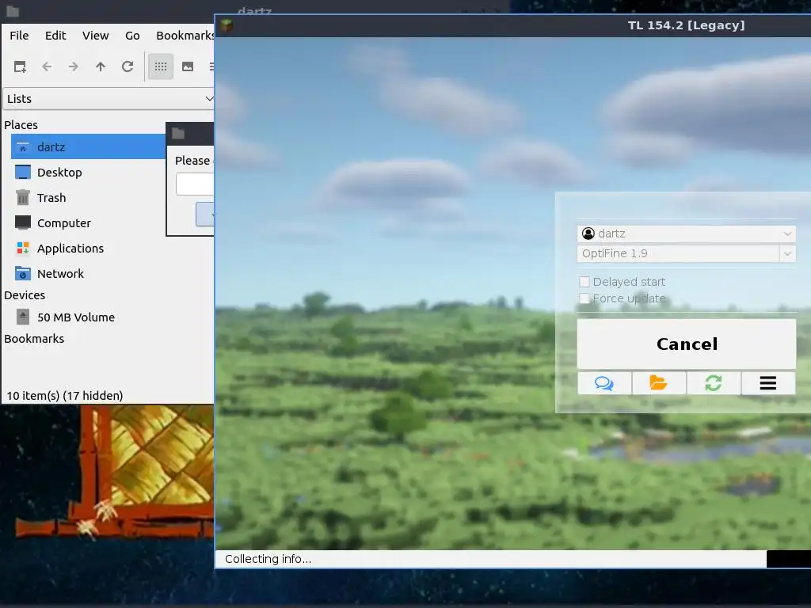Image resolution: width=811 pixels, height=608 pixels.
Task: Go forward using the right arrow in file manager
Action: coord(74,66)
